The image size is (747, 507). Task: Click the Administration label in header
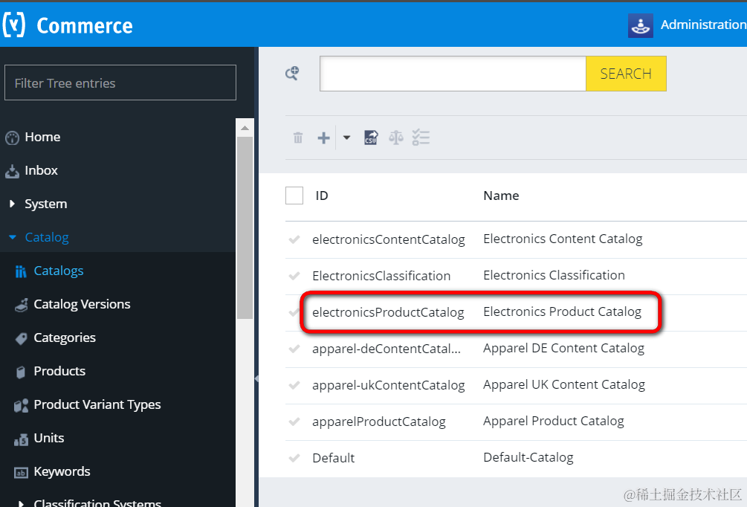point(703,25)
